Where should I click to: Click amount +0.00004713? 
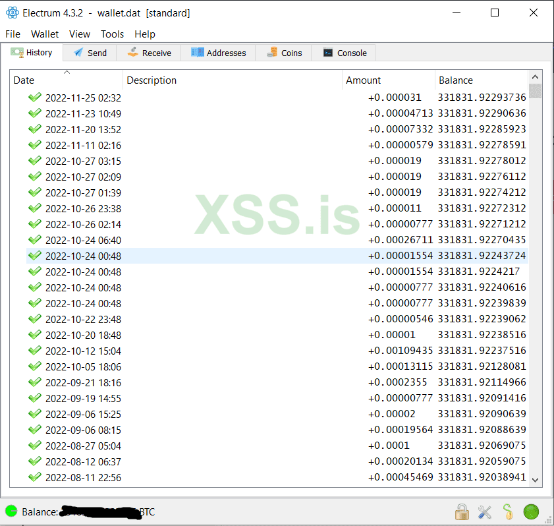pyautogui.click(x=401, y=113)
